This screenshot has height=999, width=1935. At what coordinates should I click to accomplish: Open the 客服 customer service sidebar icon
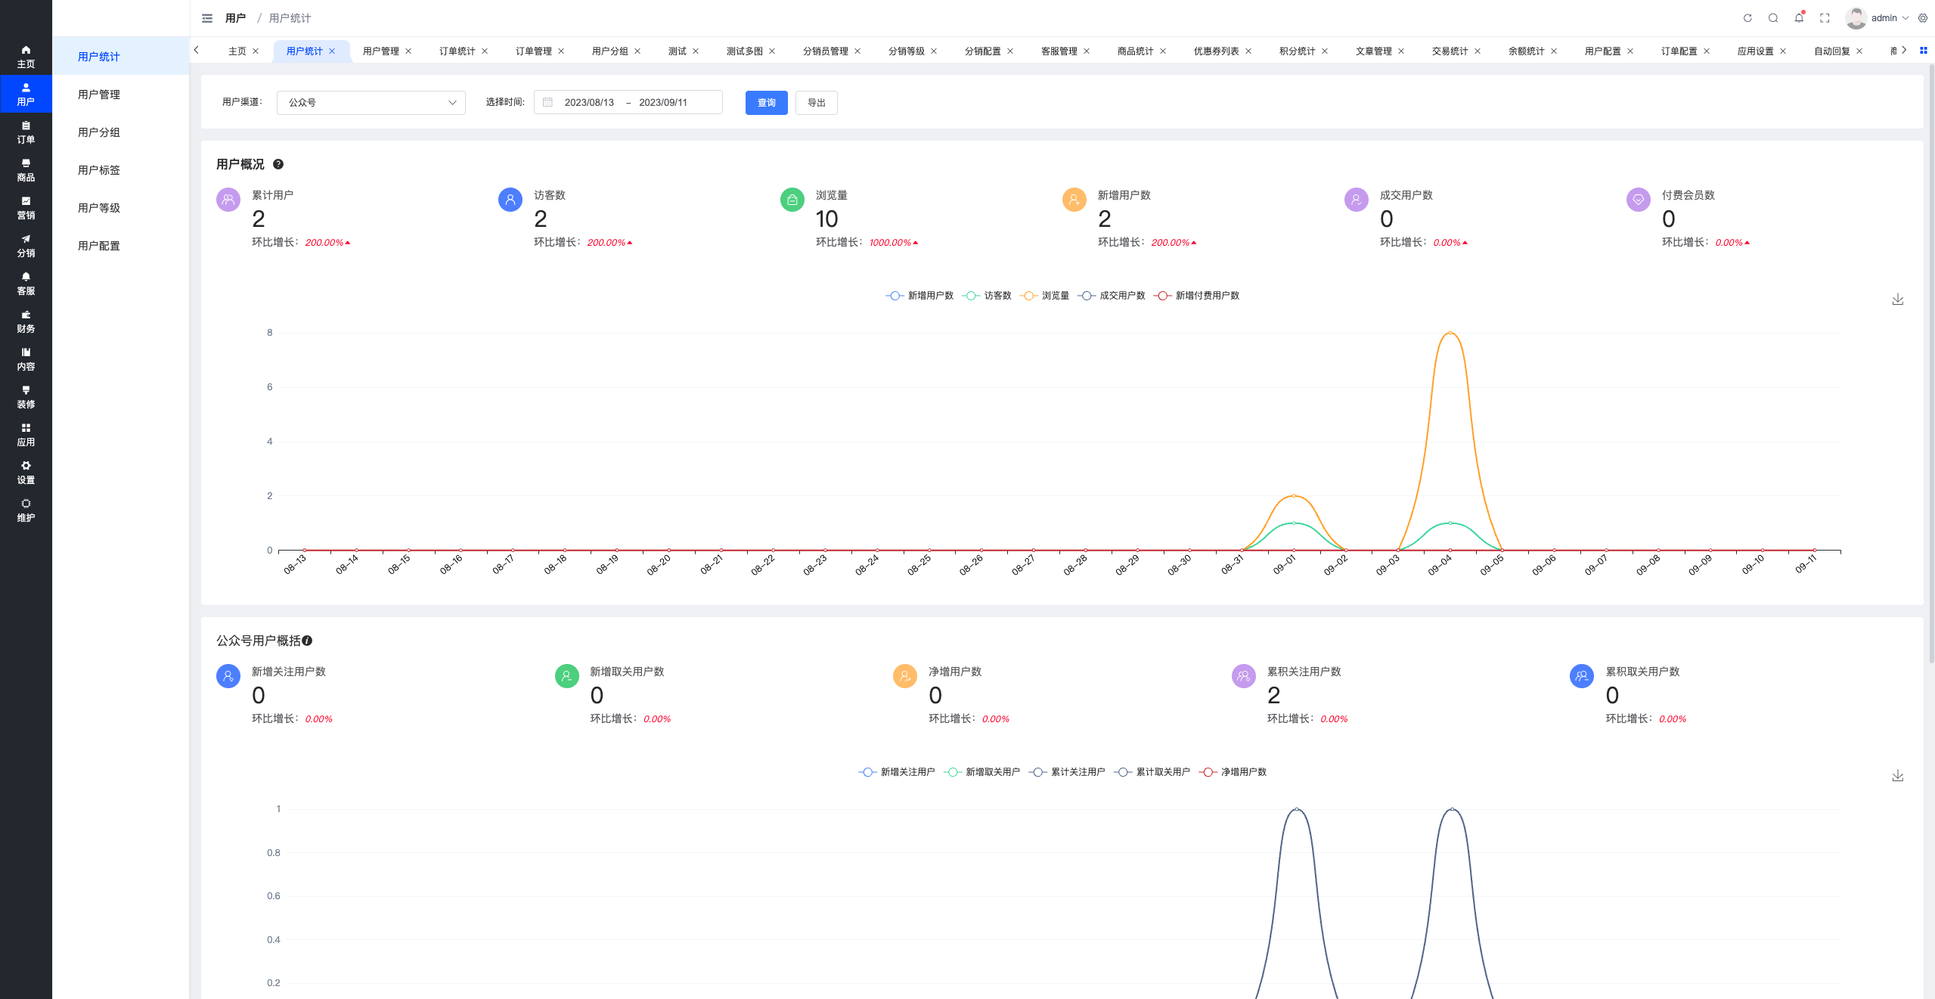26,284
